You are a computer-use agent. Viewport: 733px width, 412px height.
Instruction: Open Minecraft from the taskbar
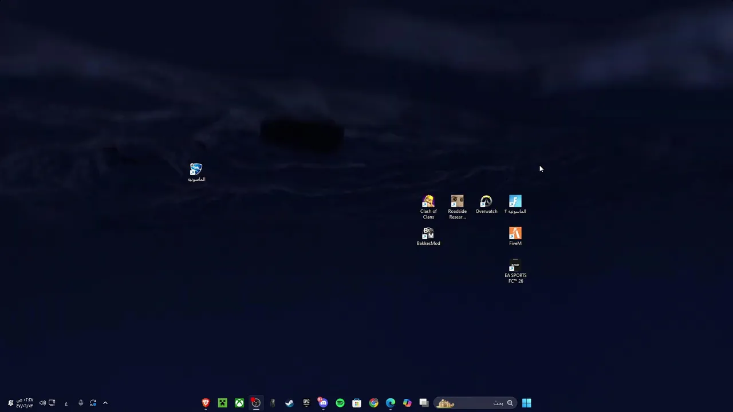coord(222,403)
